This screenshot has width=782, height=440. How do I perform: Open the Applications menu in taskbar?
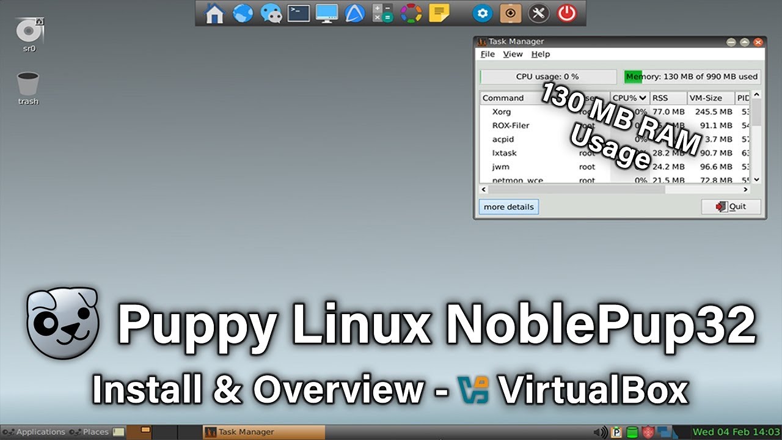pyautogui.click(x=34, y=432)
